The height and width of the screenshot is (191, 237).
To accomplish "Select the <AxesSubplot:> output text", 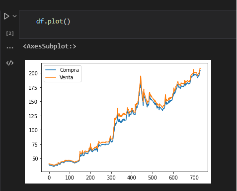I will tap(50, 46).
